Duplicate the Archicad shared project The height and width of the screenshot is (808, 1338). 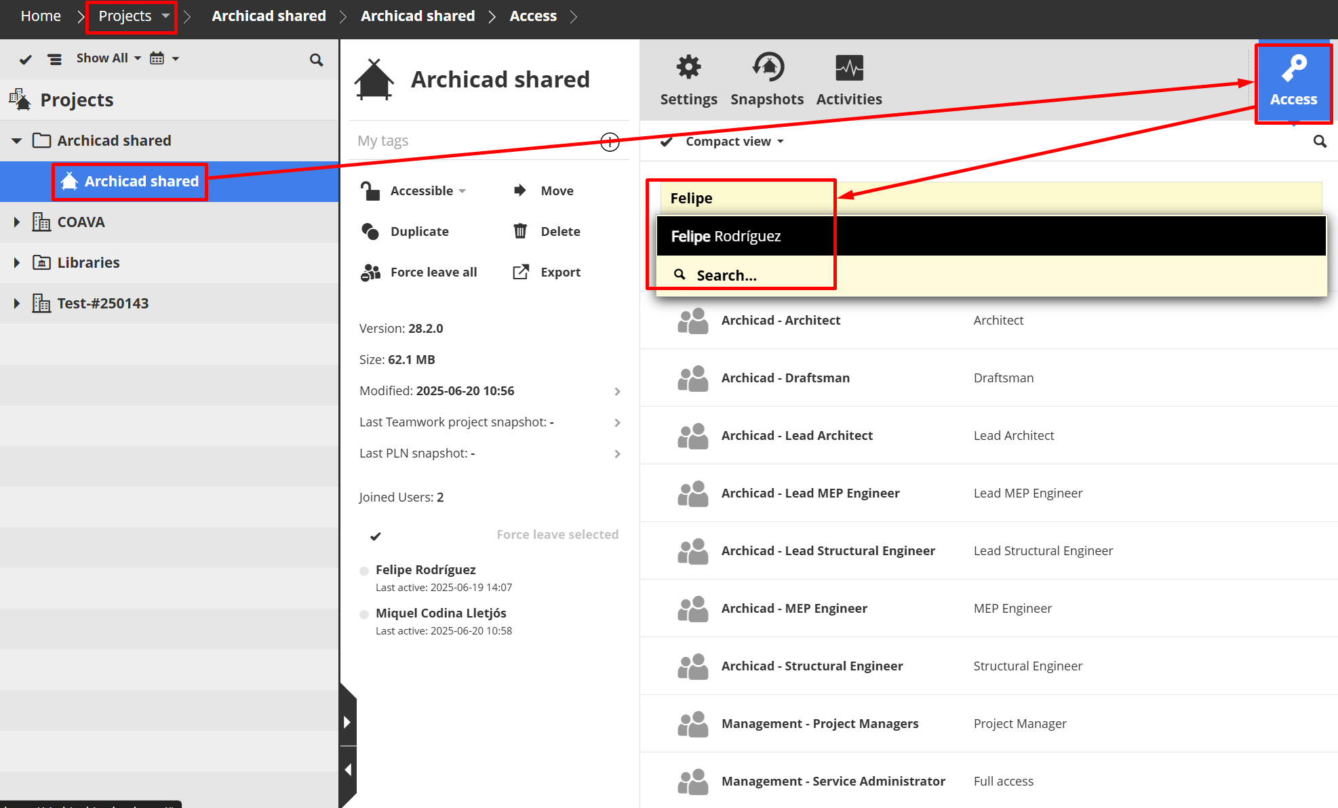[x=418, y=231]
